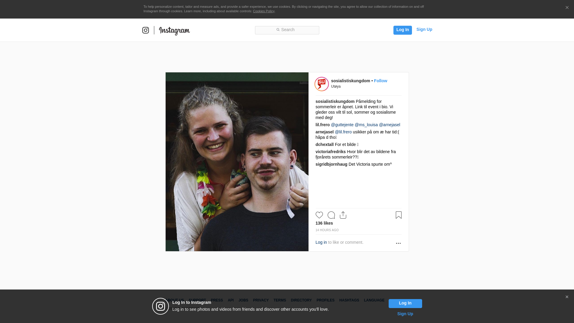Click the sosialistiskungdom profile avatar
Viewport: 574px width, 323px height.
322,84
